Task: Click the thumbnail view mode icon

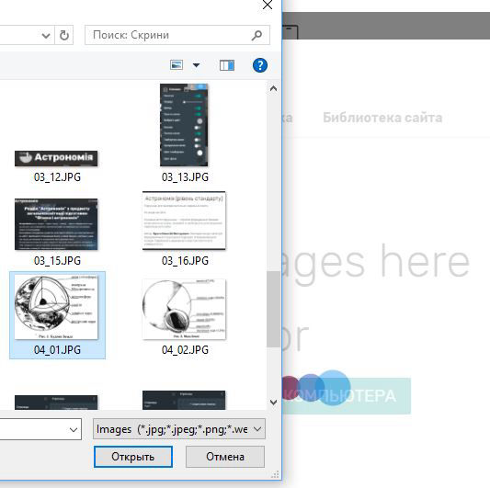Action: click(x=177, y=65)
